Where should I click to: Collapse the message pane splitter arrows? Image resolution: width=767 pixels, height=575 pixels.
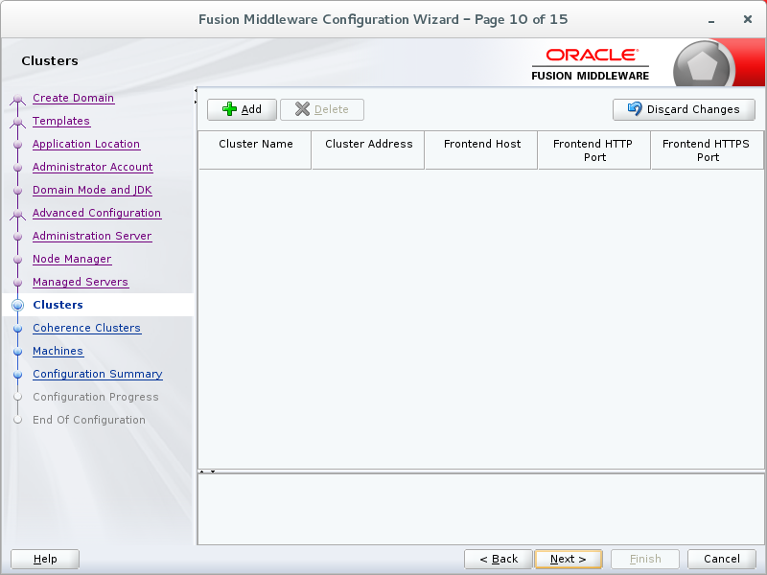[x=207, y=471]
